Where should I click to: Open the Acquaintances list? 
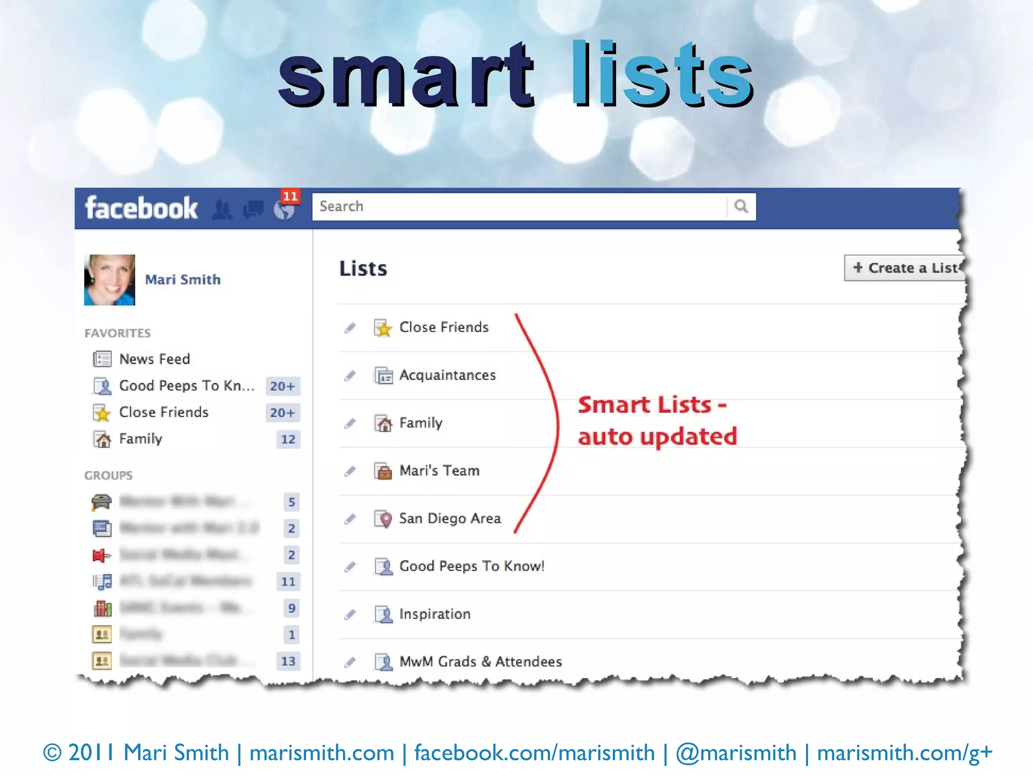click(447, 375)
